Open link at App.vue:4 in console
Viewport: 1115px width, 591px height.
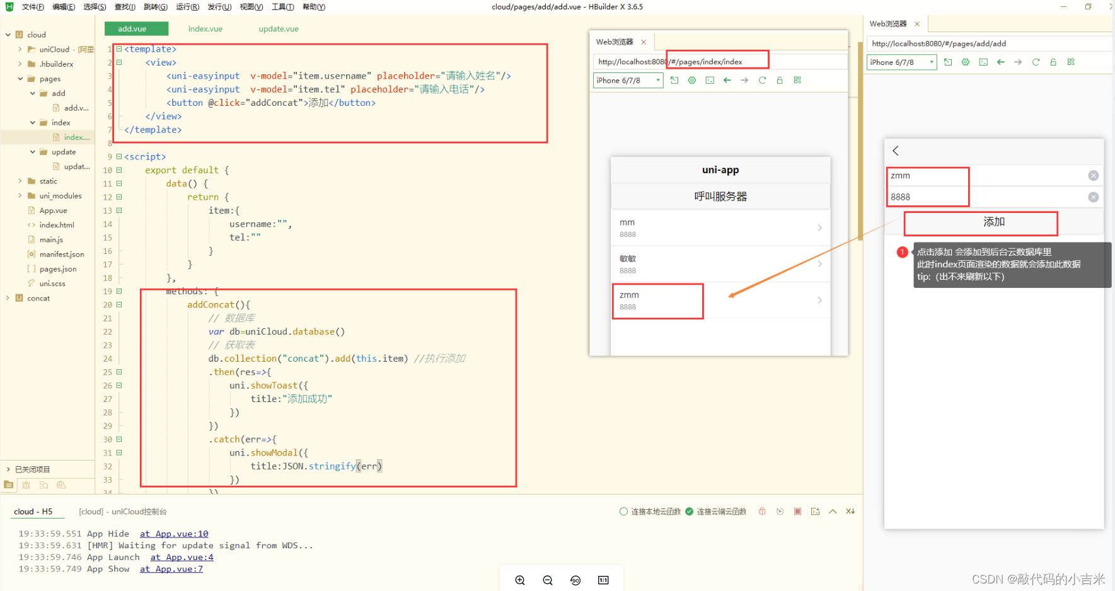tap(182, 557)
